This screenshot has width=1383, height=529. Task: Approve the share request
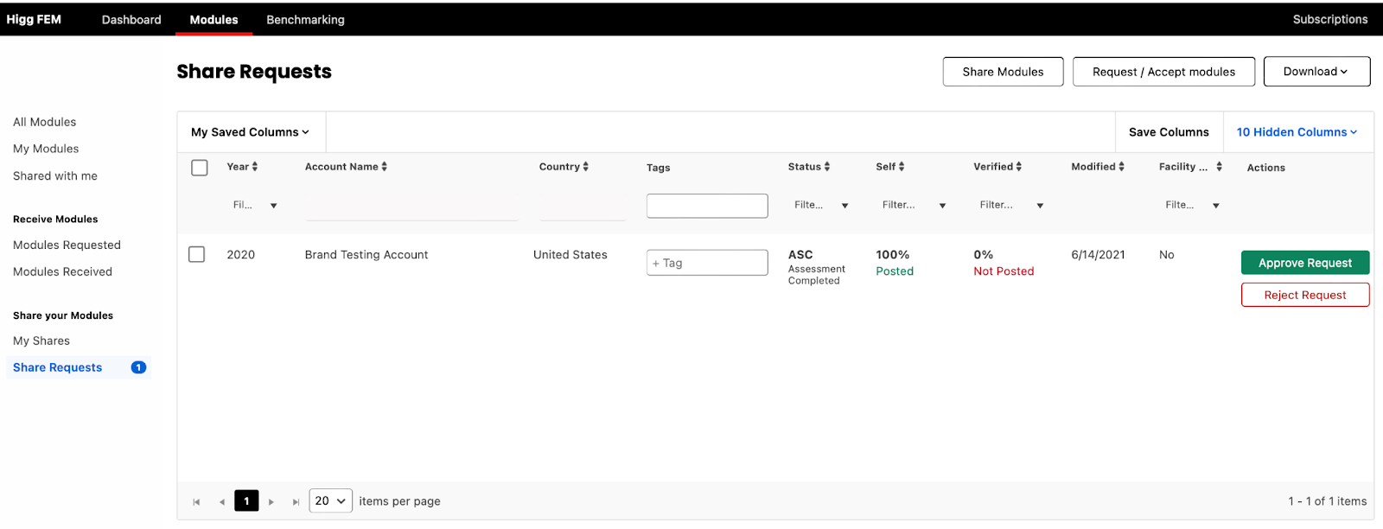[1304, 263]
